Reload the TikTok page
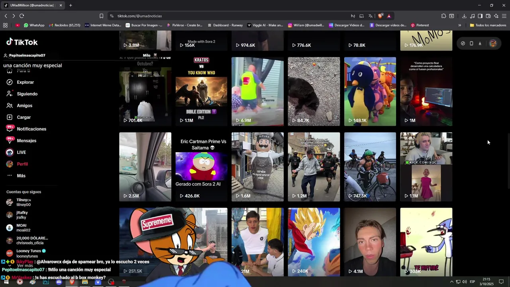Viewport: 510px width, 287px height. 22,16
